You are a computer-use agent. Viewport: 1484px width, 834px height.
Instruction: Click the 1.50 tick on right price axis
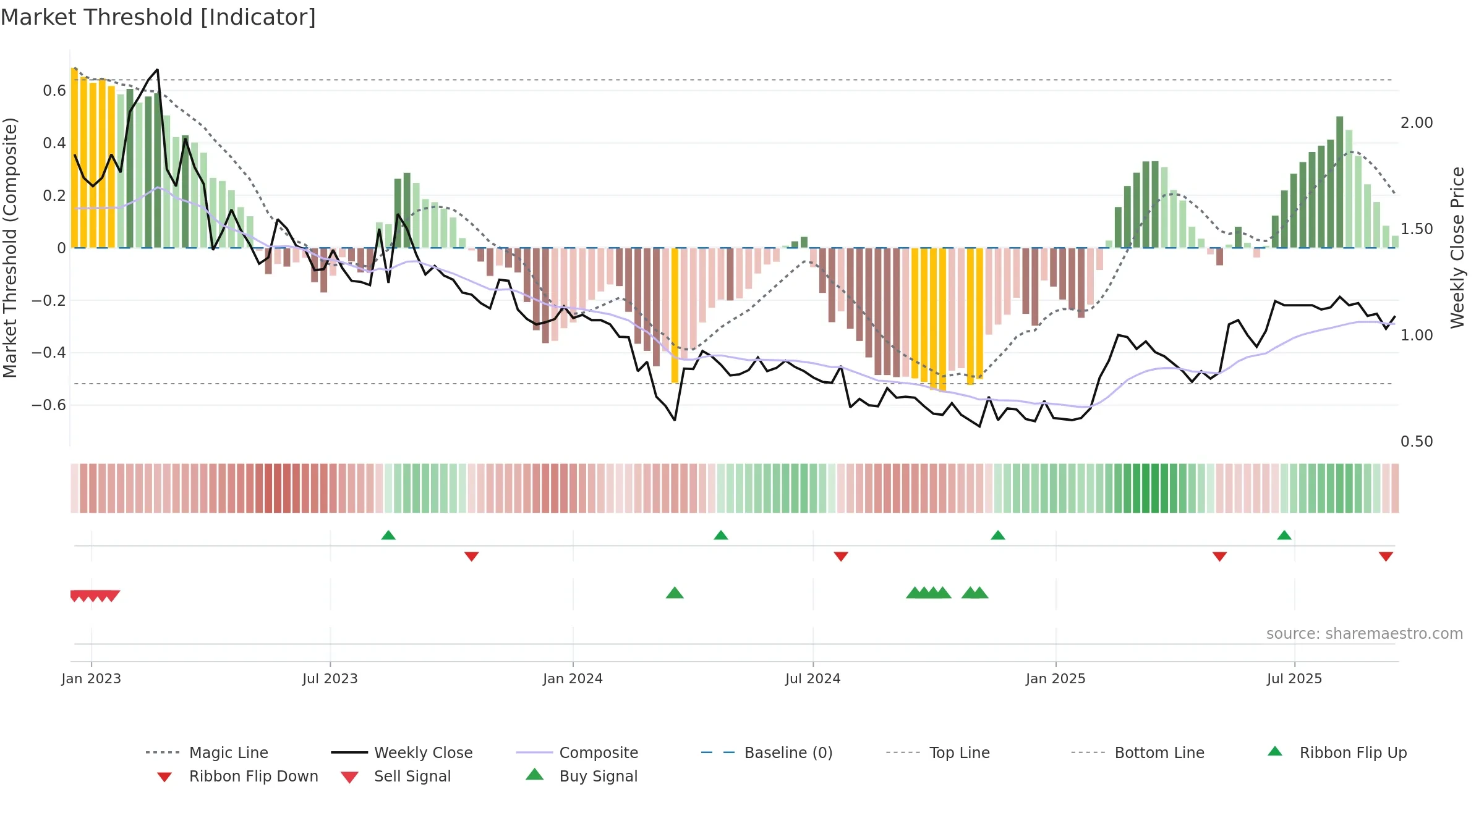1417,229
